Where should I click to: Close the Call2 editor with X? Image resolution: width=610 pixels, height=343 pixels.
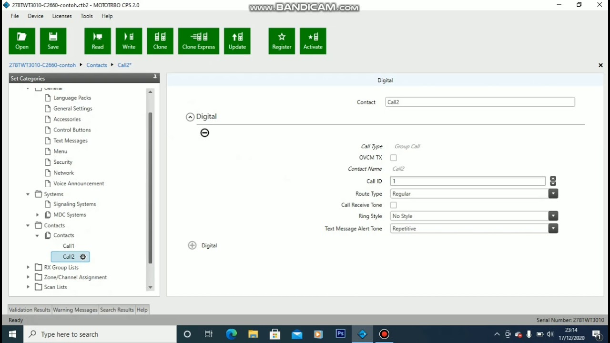click(600, 65)
